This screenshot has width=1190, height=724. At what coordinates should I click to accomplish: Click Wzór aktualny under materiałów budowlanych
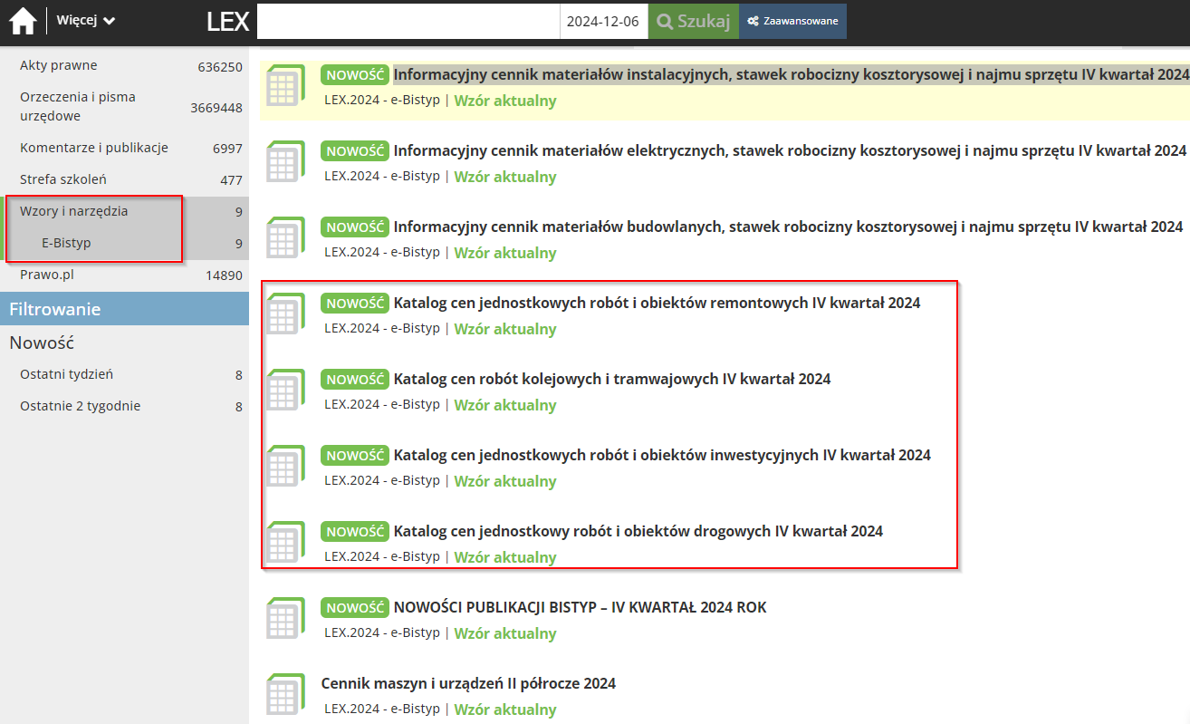coord(505,253)
